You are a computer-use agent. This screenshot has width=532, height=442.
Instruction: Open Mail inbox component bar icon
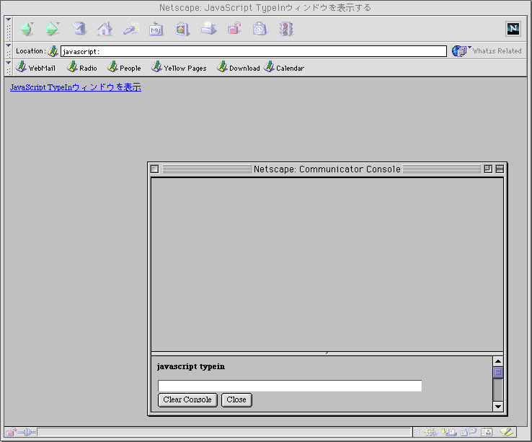pos(448,432)
